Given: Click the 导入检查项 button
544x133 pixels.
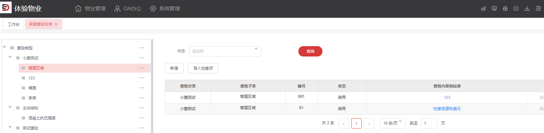Looking at the screenshot, I should point(203,68).
